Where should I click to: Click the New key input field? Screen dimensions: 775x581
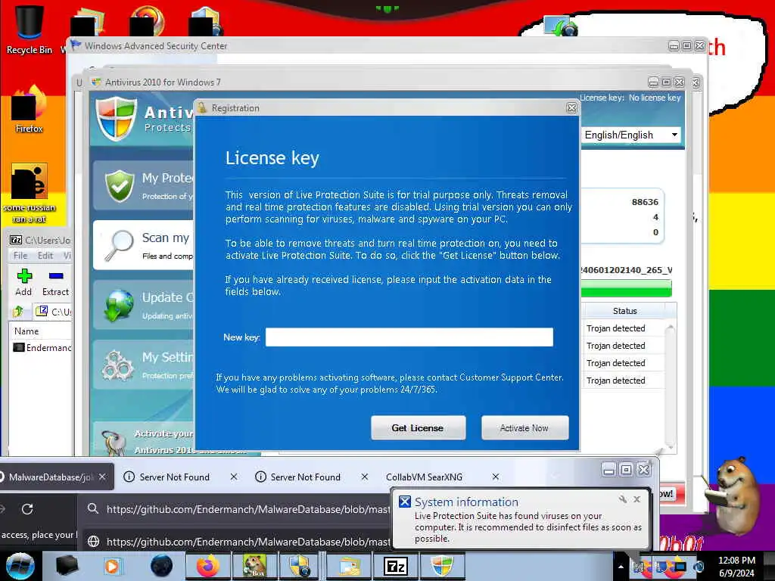(409, 337)
